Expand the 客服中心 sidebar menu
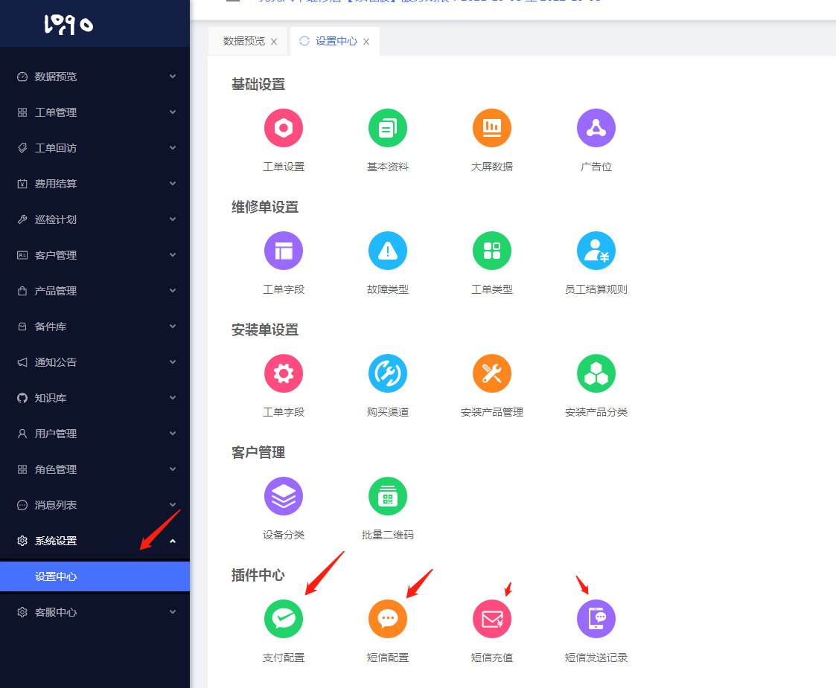 95,612
